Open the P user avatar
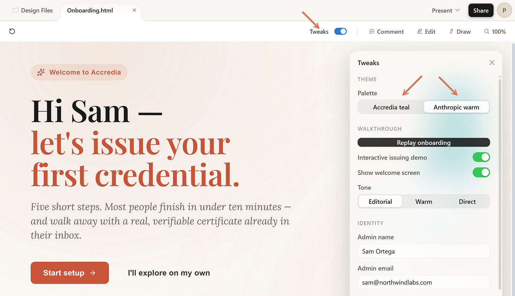This screenshot has height=296, width=515. [x=504, y=10]
